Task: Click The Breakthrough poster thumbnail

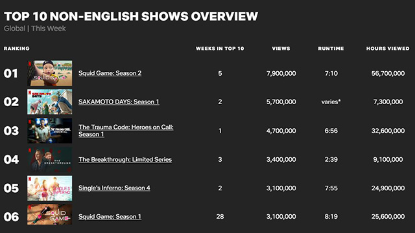Action: 50,160
